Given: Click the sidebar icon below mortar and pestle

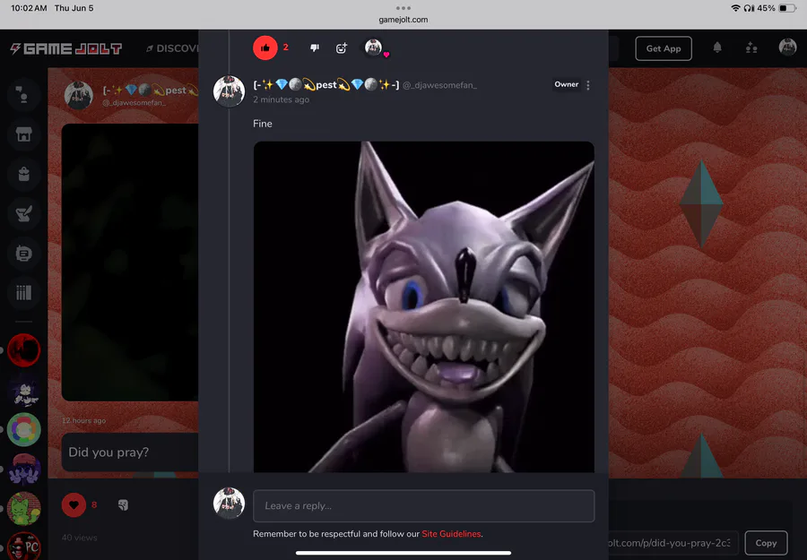Looking at the screenshot, I should tap(23, 253).
